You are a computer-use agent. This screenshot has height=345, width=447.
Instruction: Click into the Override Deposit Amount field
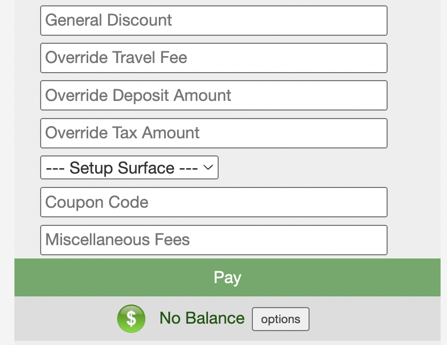(x=213, y=96)
